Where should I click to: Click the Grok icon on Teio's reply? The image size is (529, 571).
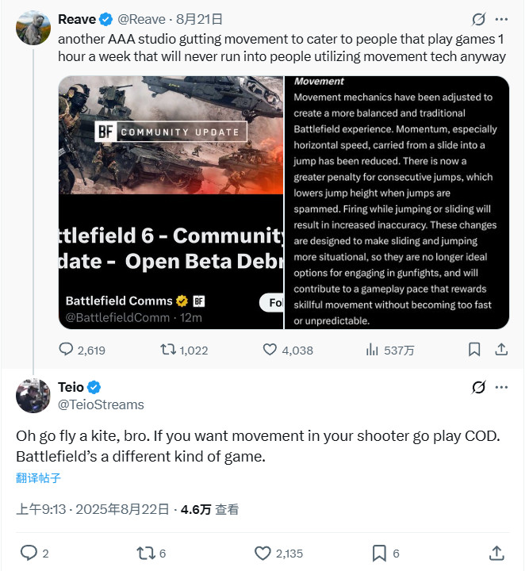(478, 388)
